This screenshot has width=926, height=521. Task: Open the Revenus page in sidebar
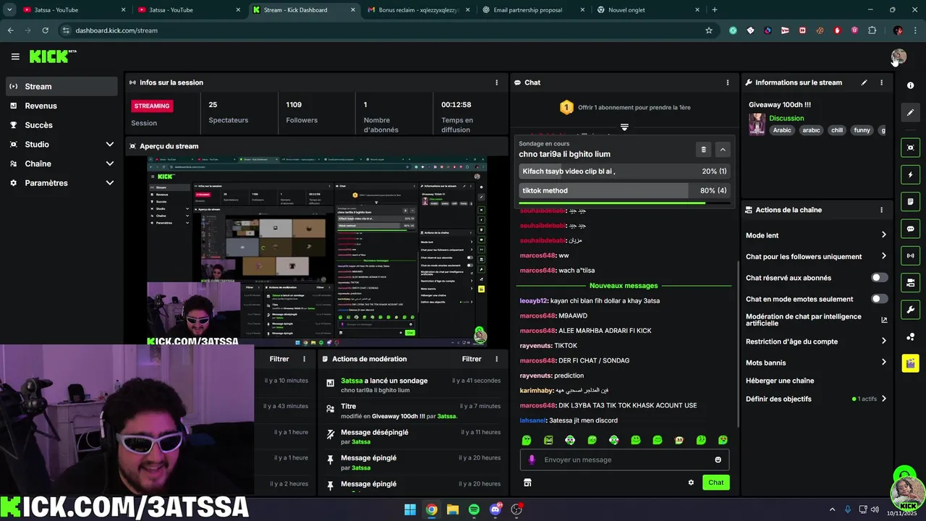(x=61, y=106)
